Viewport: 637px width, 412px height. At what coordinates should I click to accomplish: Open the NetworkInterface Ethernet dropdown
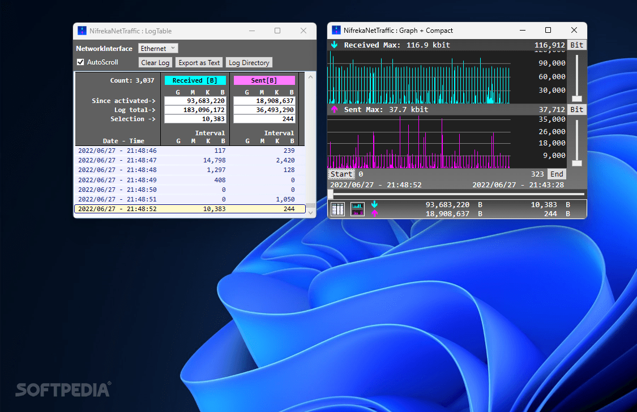pos(158,48)
